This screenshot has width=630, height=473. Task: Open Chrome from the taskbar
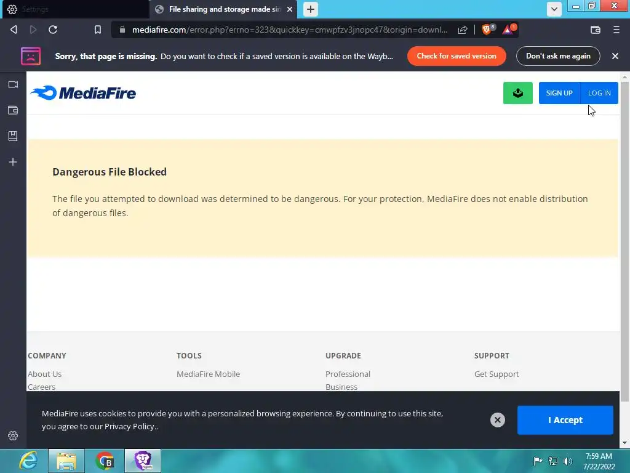click(105, 461)
